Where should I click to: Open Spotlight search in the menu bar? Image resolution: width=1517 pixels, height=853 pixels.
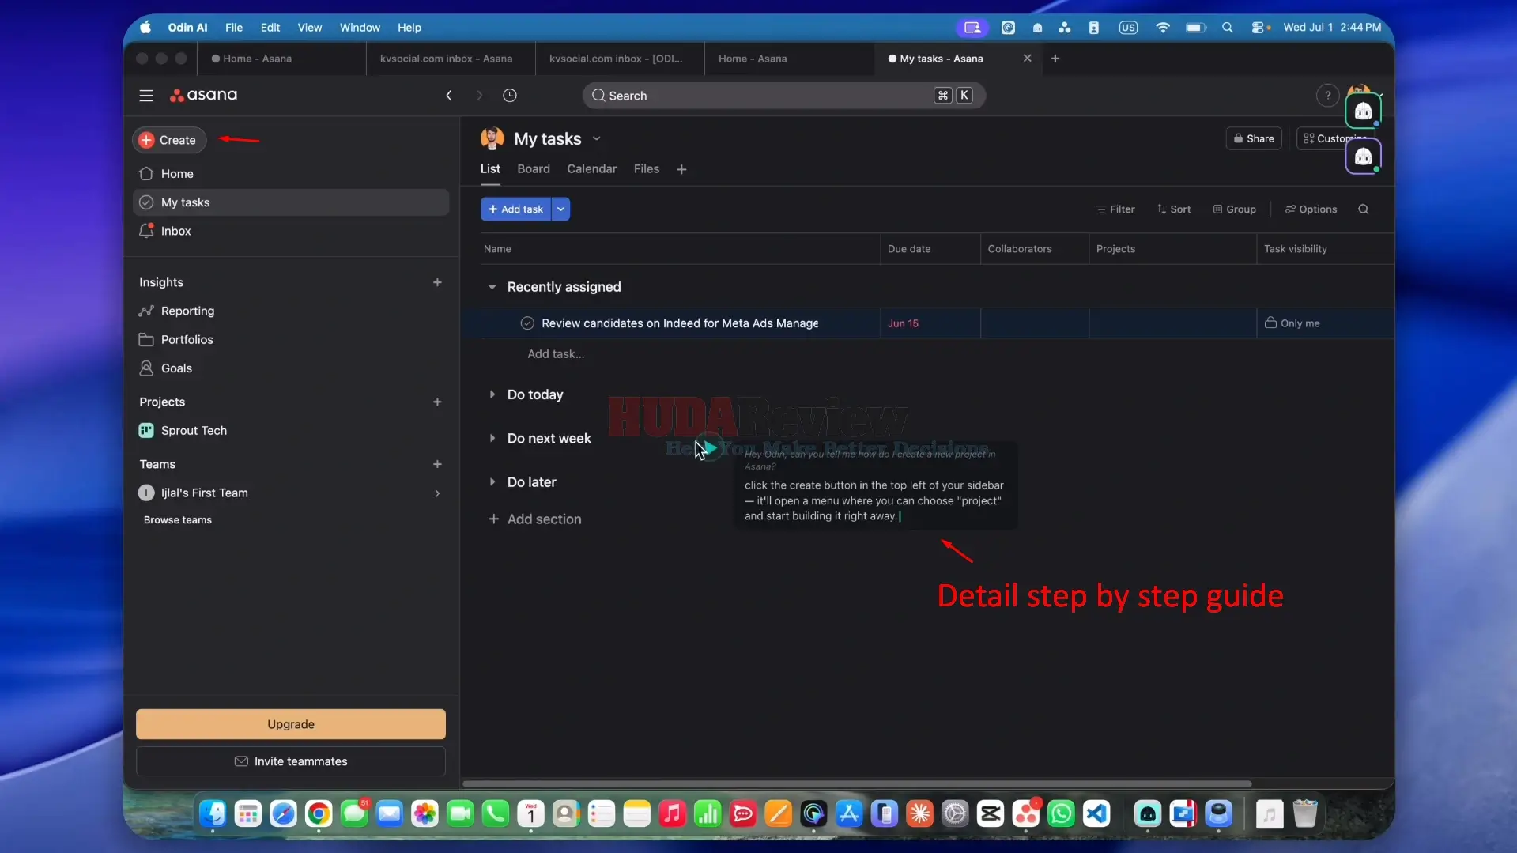[1227, 27]
